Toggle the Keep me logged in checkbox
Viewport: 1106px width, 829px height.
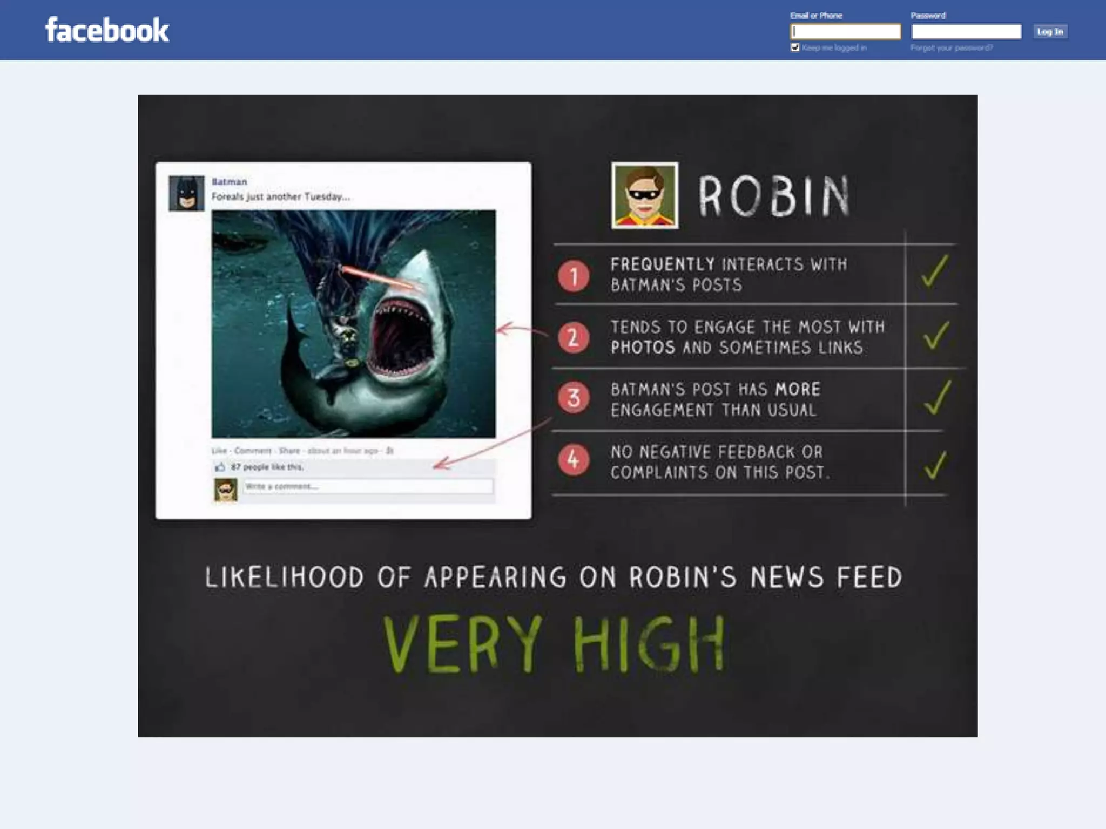795,47
